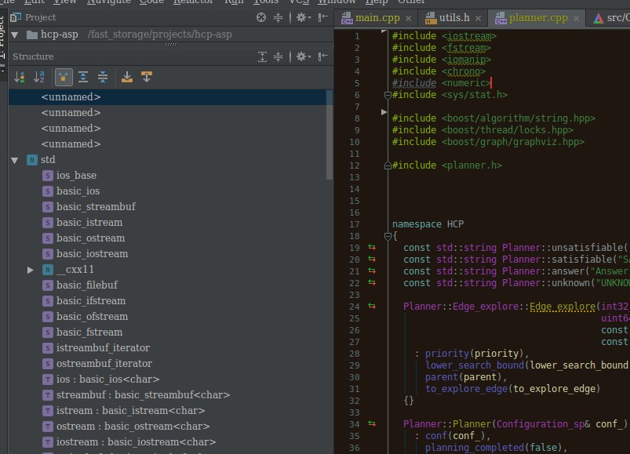Viewport: 630px width, 454px height.
Task: Click the __cxx11 namespace icon
Action: click(x=47, y=270)
